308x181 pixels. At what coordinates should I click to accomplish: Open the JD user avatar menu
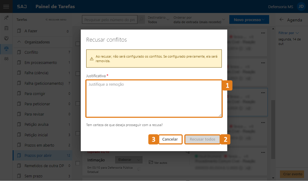pos(301,6)
